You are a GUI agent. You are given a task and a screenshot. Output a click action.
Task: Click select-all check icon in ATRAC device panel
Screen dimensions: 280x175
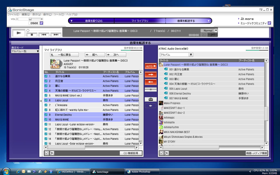click(162, 153)
